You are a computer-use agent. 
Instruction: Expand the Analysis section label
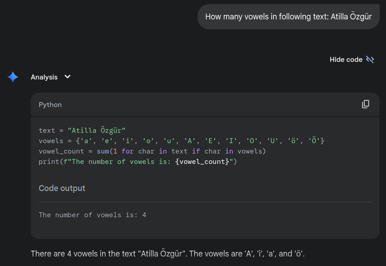pyautogui.click(x=44, y=77)
